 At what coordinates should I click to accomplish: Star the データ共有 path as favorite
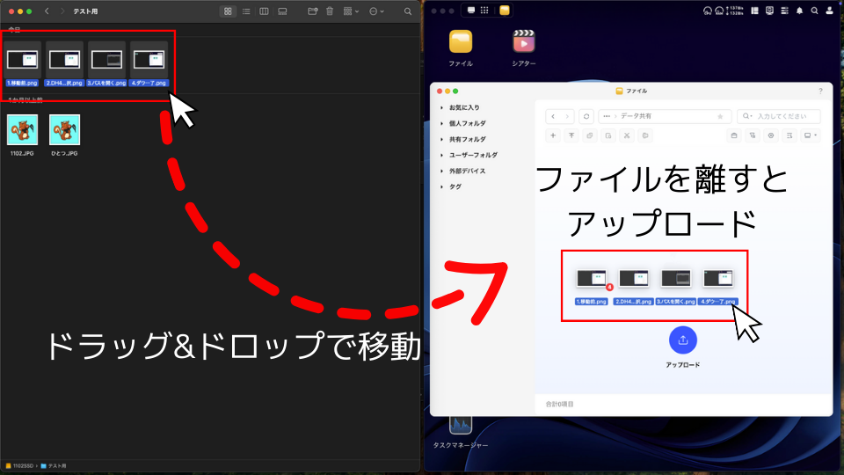click(720, 116)
